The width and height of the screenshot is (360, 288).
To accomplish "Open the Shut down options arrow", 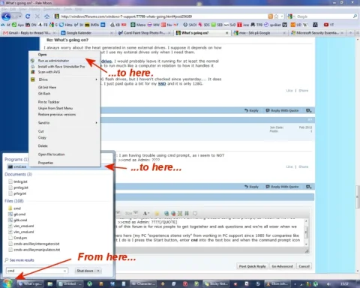I will coord(98,271).
